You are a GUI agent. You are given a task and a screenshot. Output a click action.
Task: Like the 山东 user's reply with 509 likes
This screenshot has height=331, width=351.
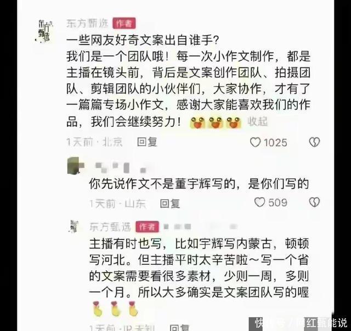259,202
